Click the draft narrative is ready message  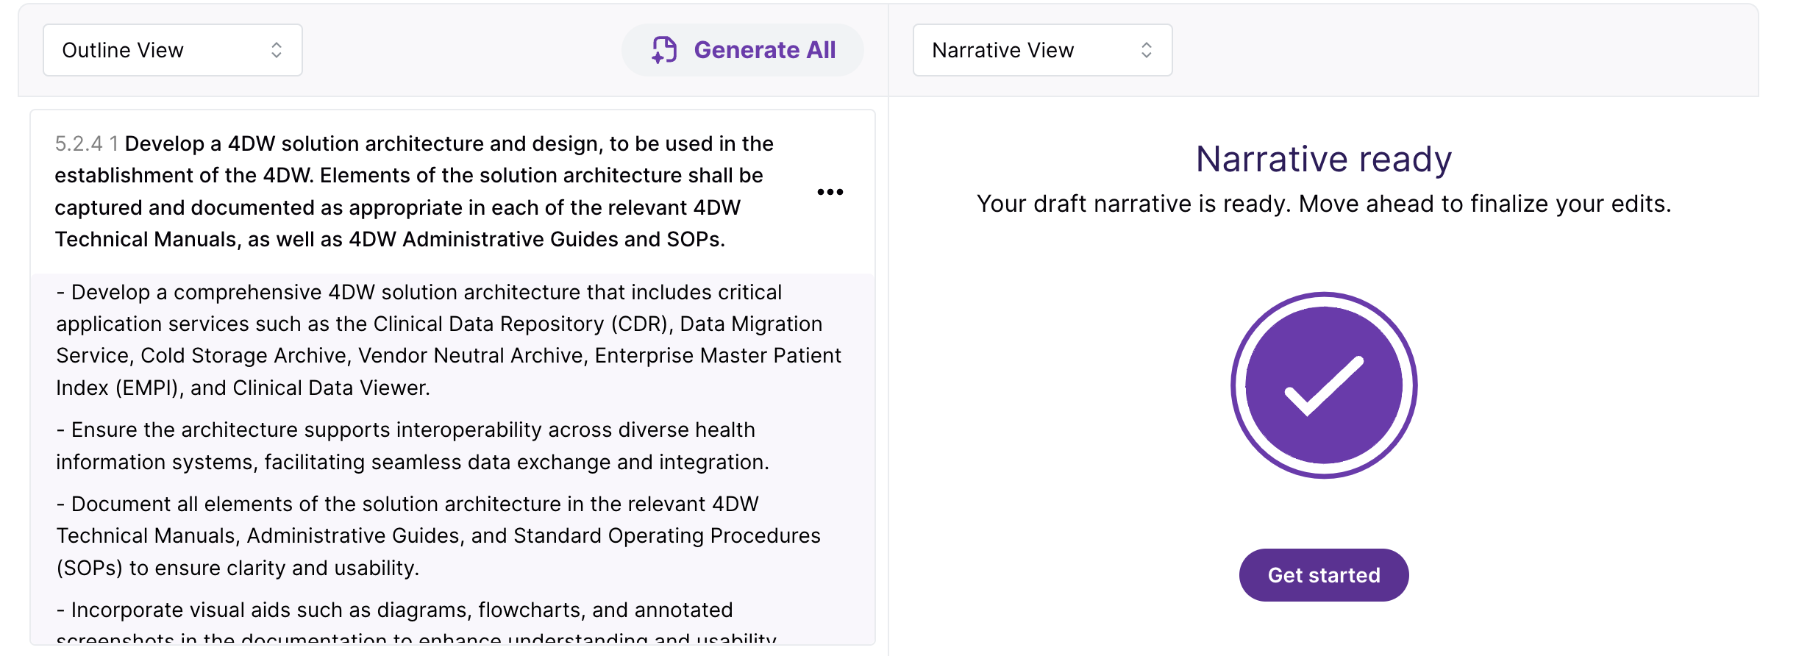[1323, 204]
